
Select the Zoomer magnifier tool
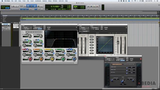[x=24, y=6]
